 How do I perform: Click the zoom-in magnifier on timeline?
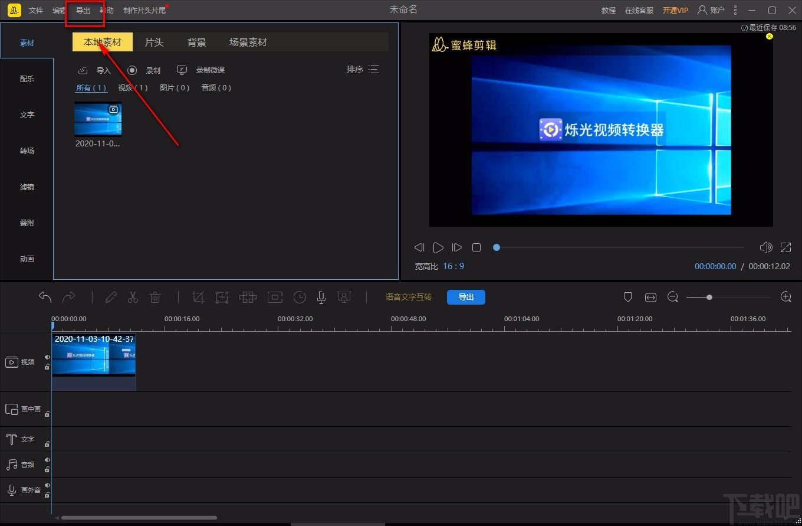coord(785,297)
